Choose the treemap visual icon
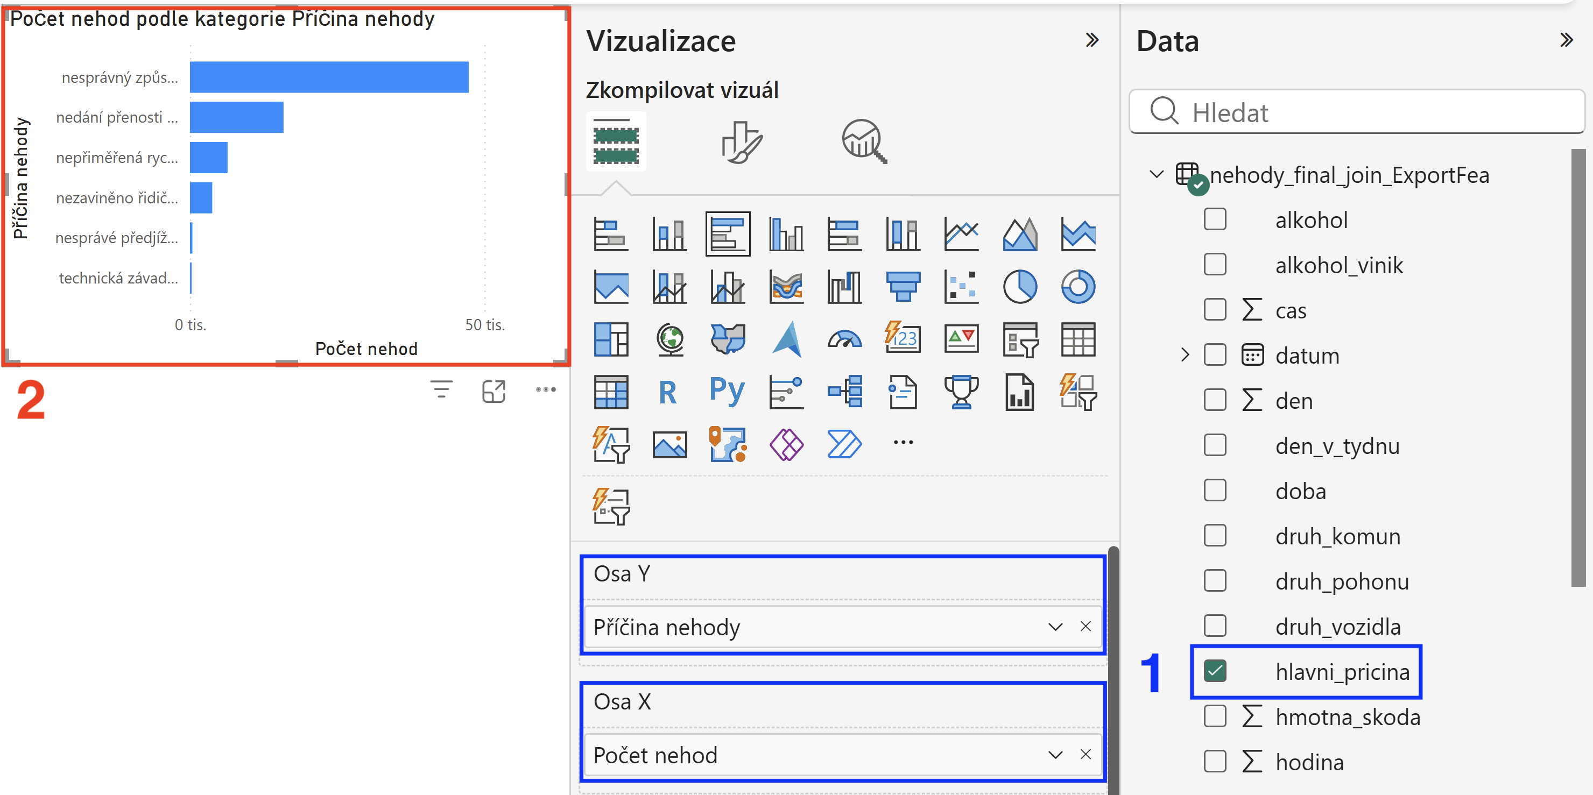Viewport: 1593px width, 795px height. (610, 339)
